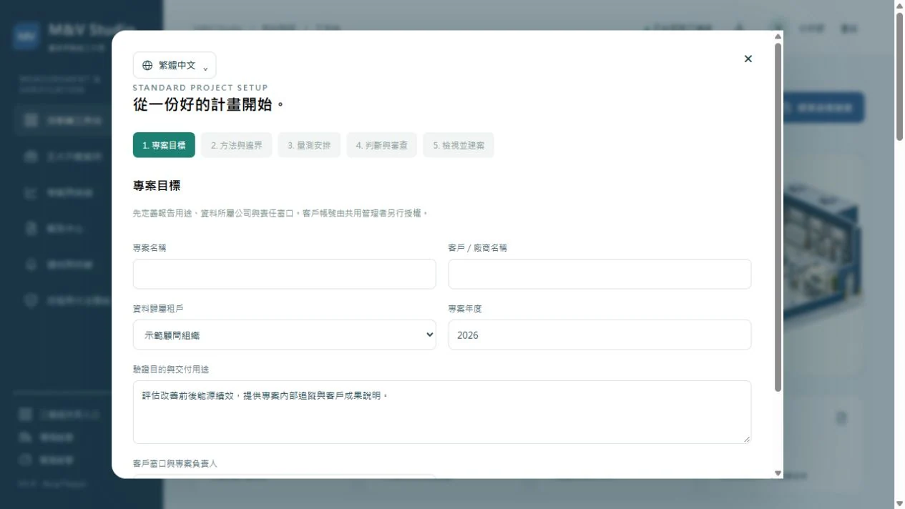Click the browser page scrollbar up arrow
The height and width of the screenshot is (509, 905).
click(x=899, y=5)
